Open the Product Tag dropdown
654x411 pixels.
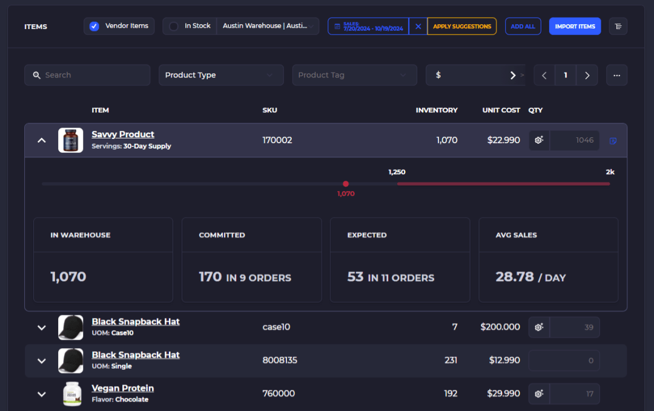[x=354, y=75]
